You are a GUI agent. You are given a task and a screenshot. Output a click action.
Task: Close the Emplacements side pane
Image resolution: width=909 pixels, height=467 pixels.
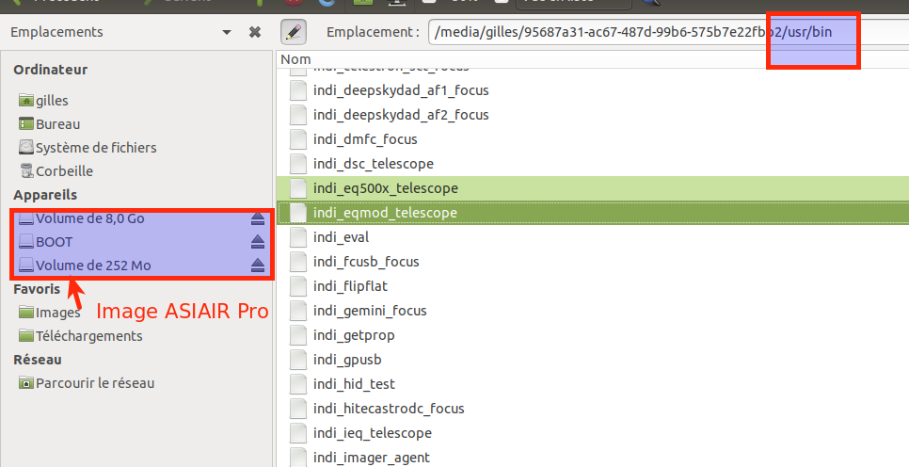coord(254,32)
